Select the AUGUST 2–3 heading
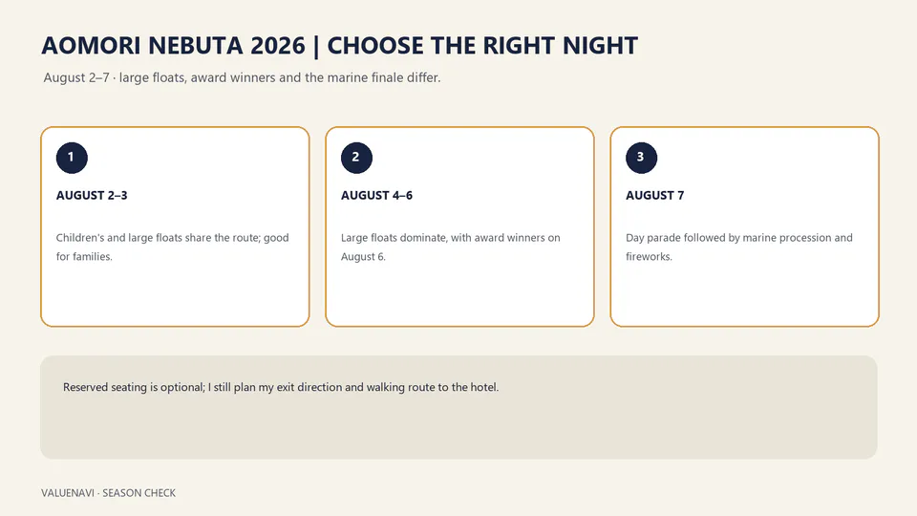Viewport: 917px width, 516px height. (x=92, y=195)
